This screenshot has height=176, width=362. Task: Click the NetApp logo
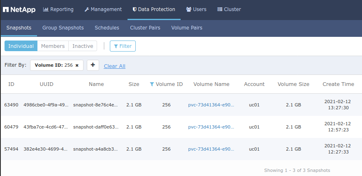[x=19, y=9]
